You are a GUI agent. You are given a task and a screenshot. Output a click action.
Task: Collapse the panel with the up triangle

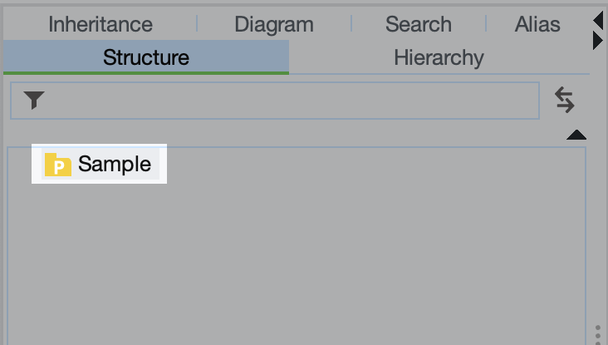click(x=576, y=135)
